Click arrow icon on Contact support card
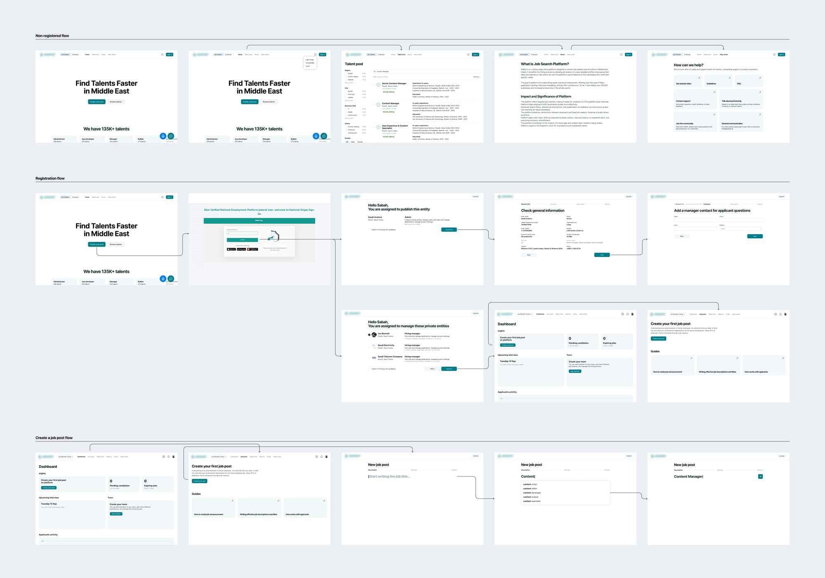This screenshot has width=825, height=578. (x=714, y=92)
